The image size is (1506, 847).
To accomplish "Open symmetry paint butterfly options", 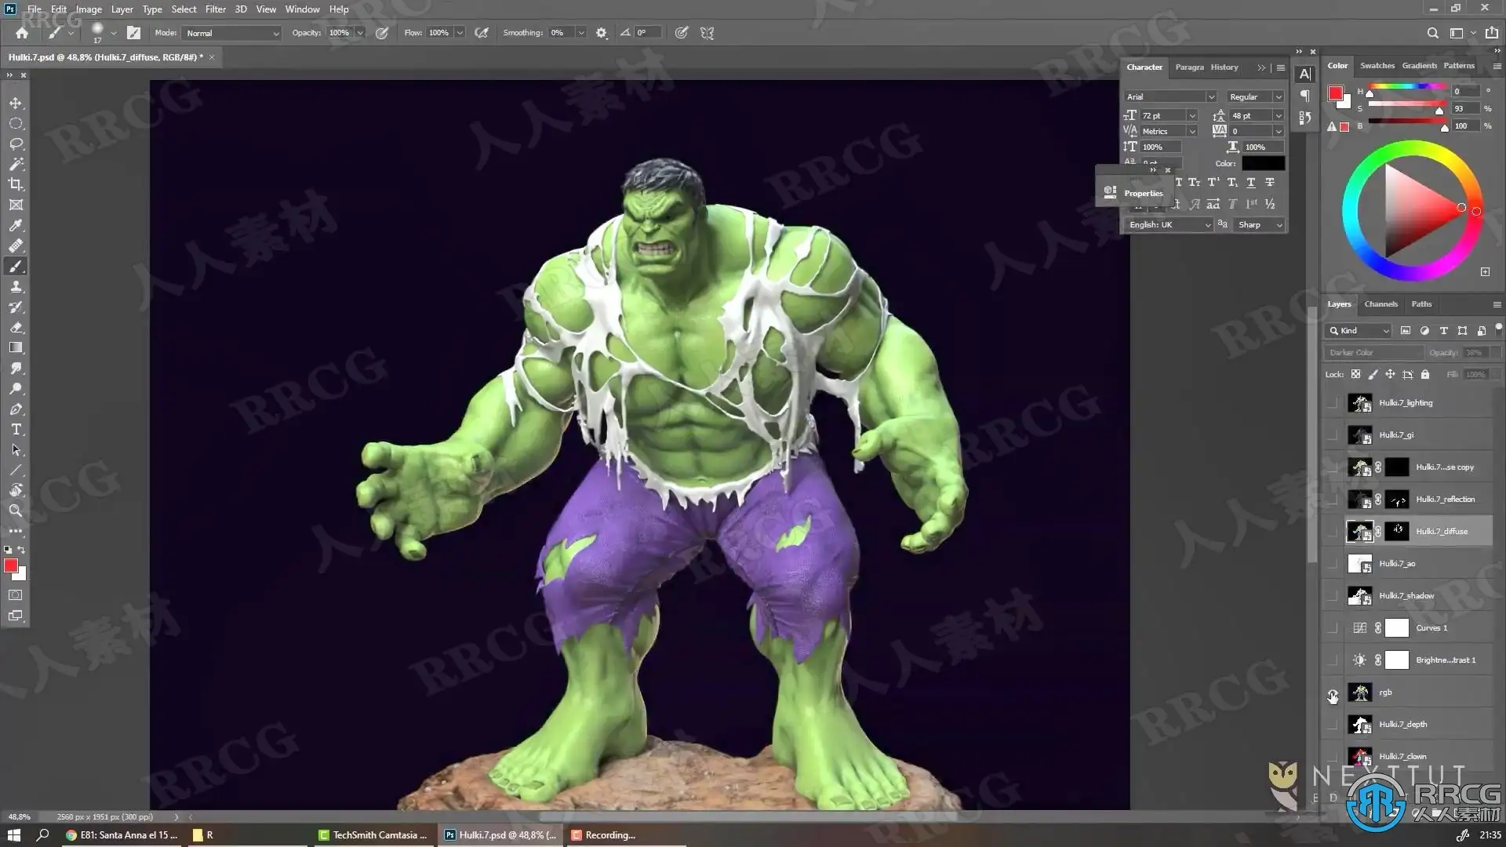I will point(708,33).
